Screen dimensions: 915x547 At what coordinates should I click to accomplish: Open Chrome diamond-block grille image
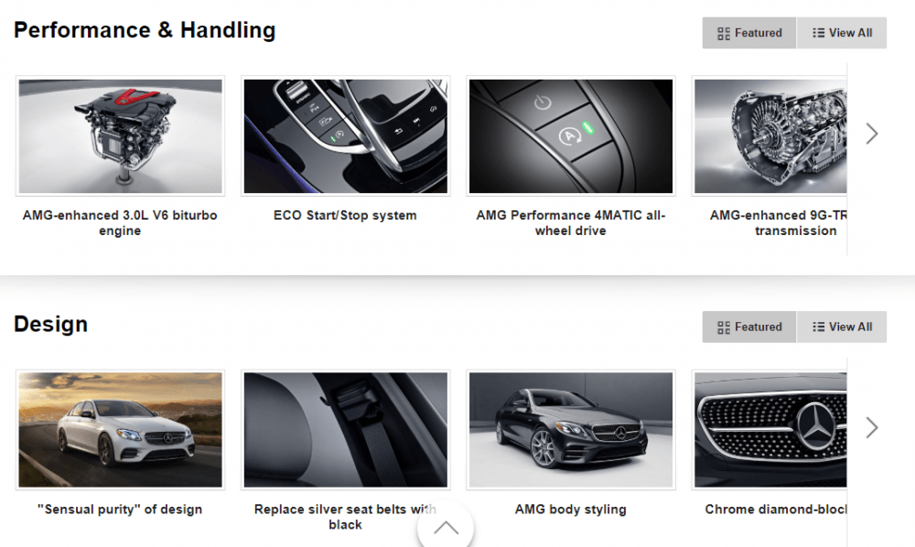[x=770, y=430]
